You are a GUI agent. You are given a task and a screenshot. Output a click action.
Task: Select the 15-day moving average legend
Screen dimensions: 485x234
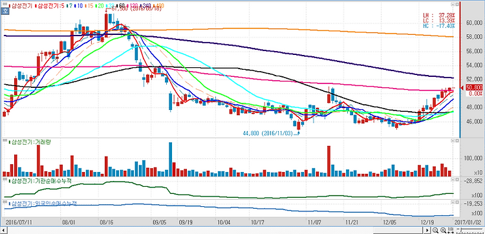point(89,6)
